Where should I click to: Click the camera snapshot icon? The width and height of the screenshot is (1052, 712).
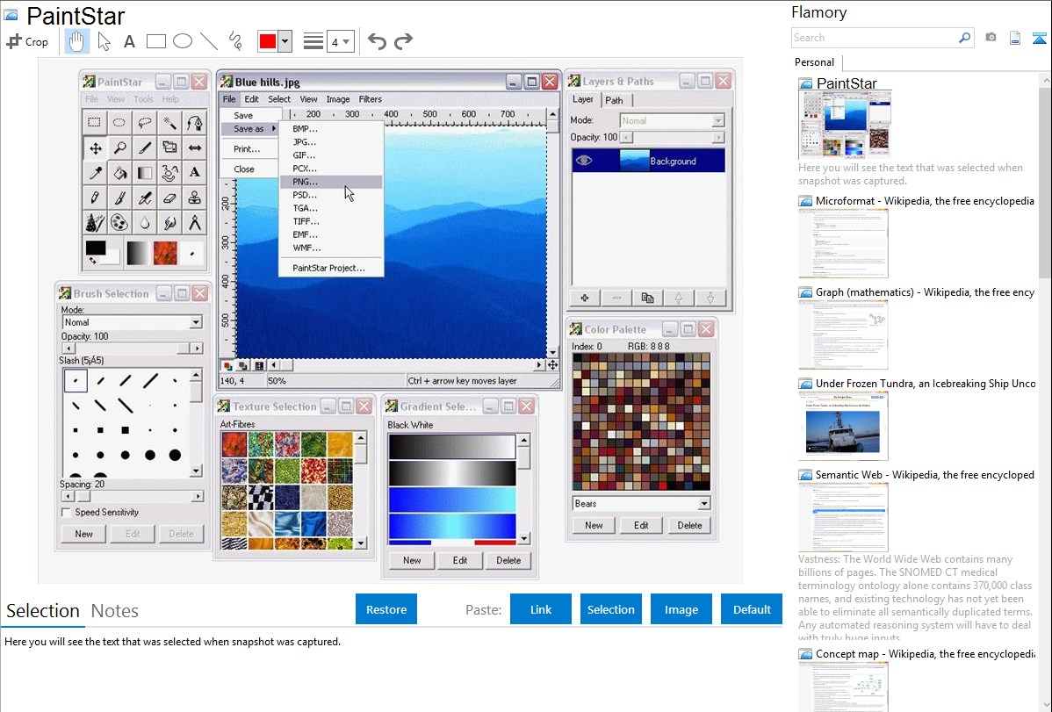coord(991,38)
